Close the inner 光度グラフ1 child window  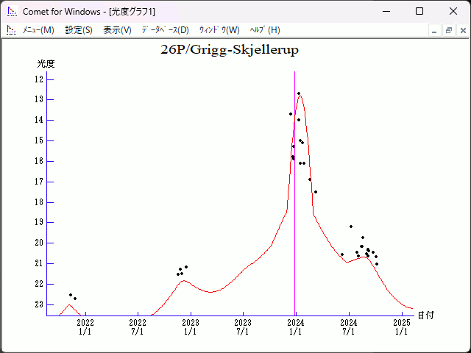pos(463,31)
